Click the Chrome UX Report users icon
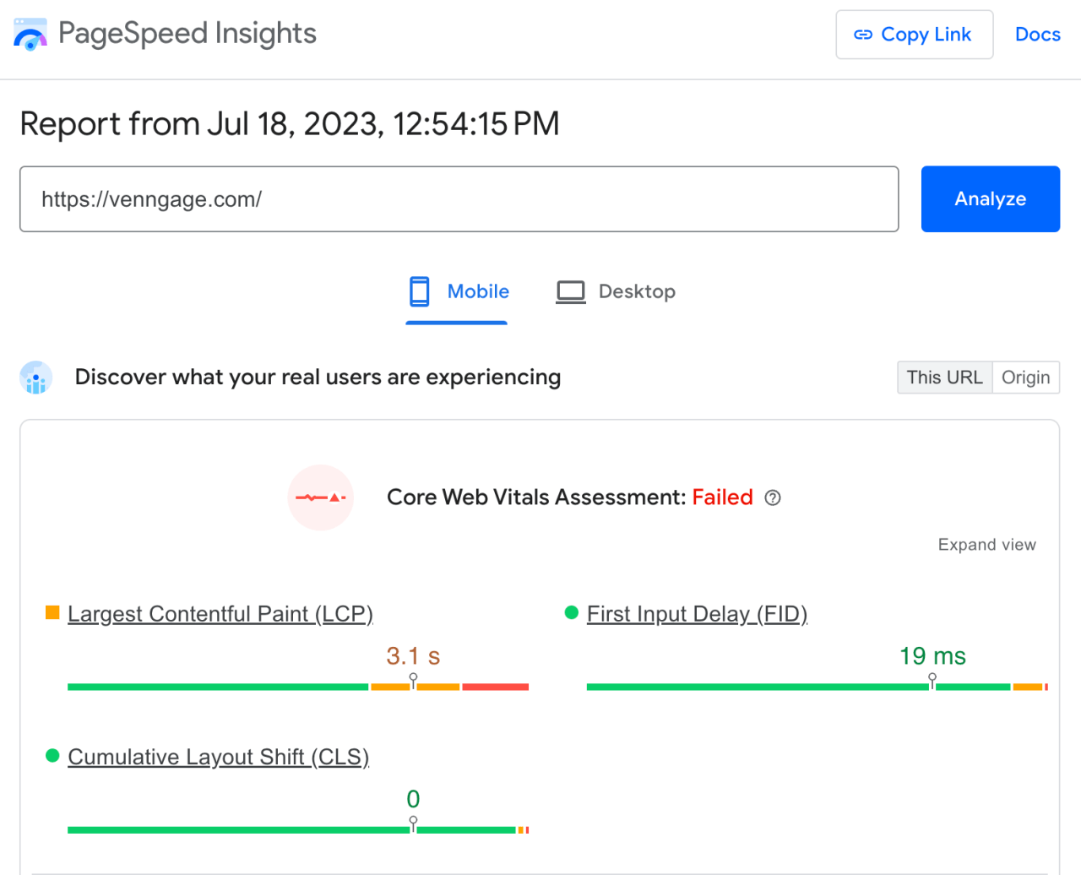This screenshot has width=1081, height=875. pos(35,378)
